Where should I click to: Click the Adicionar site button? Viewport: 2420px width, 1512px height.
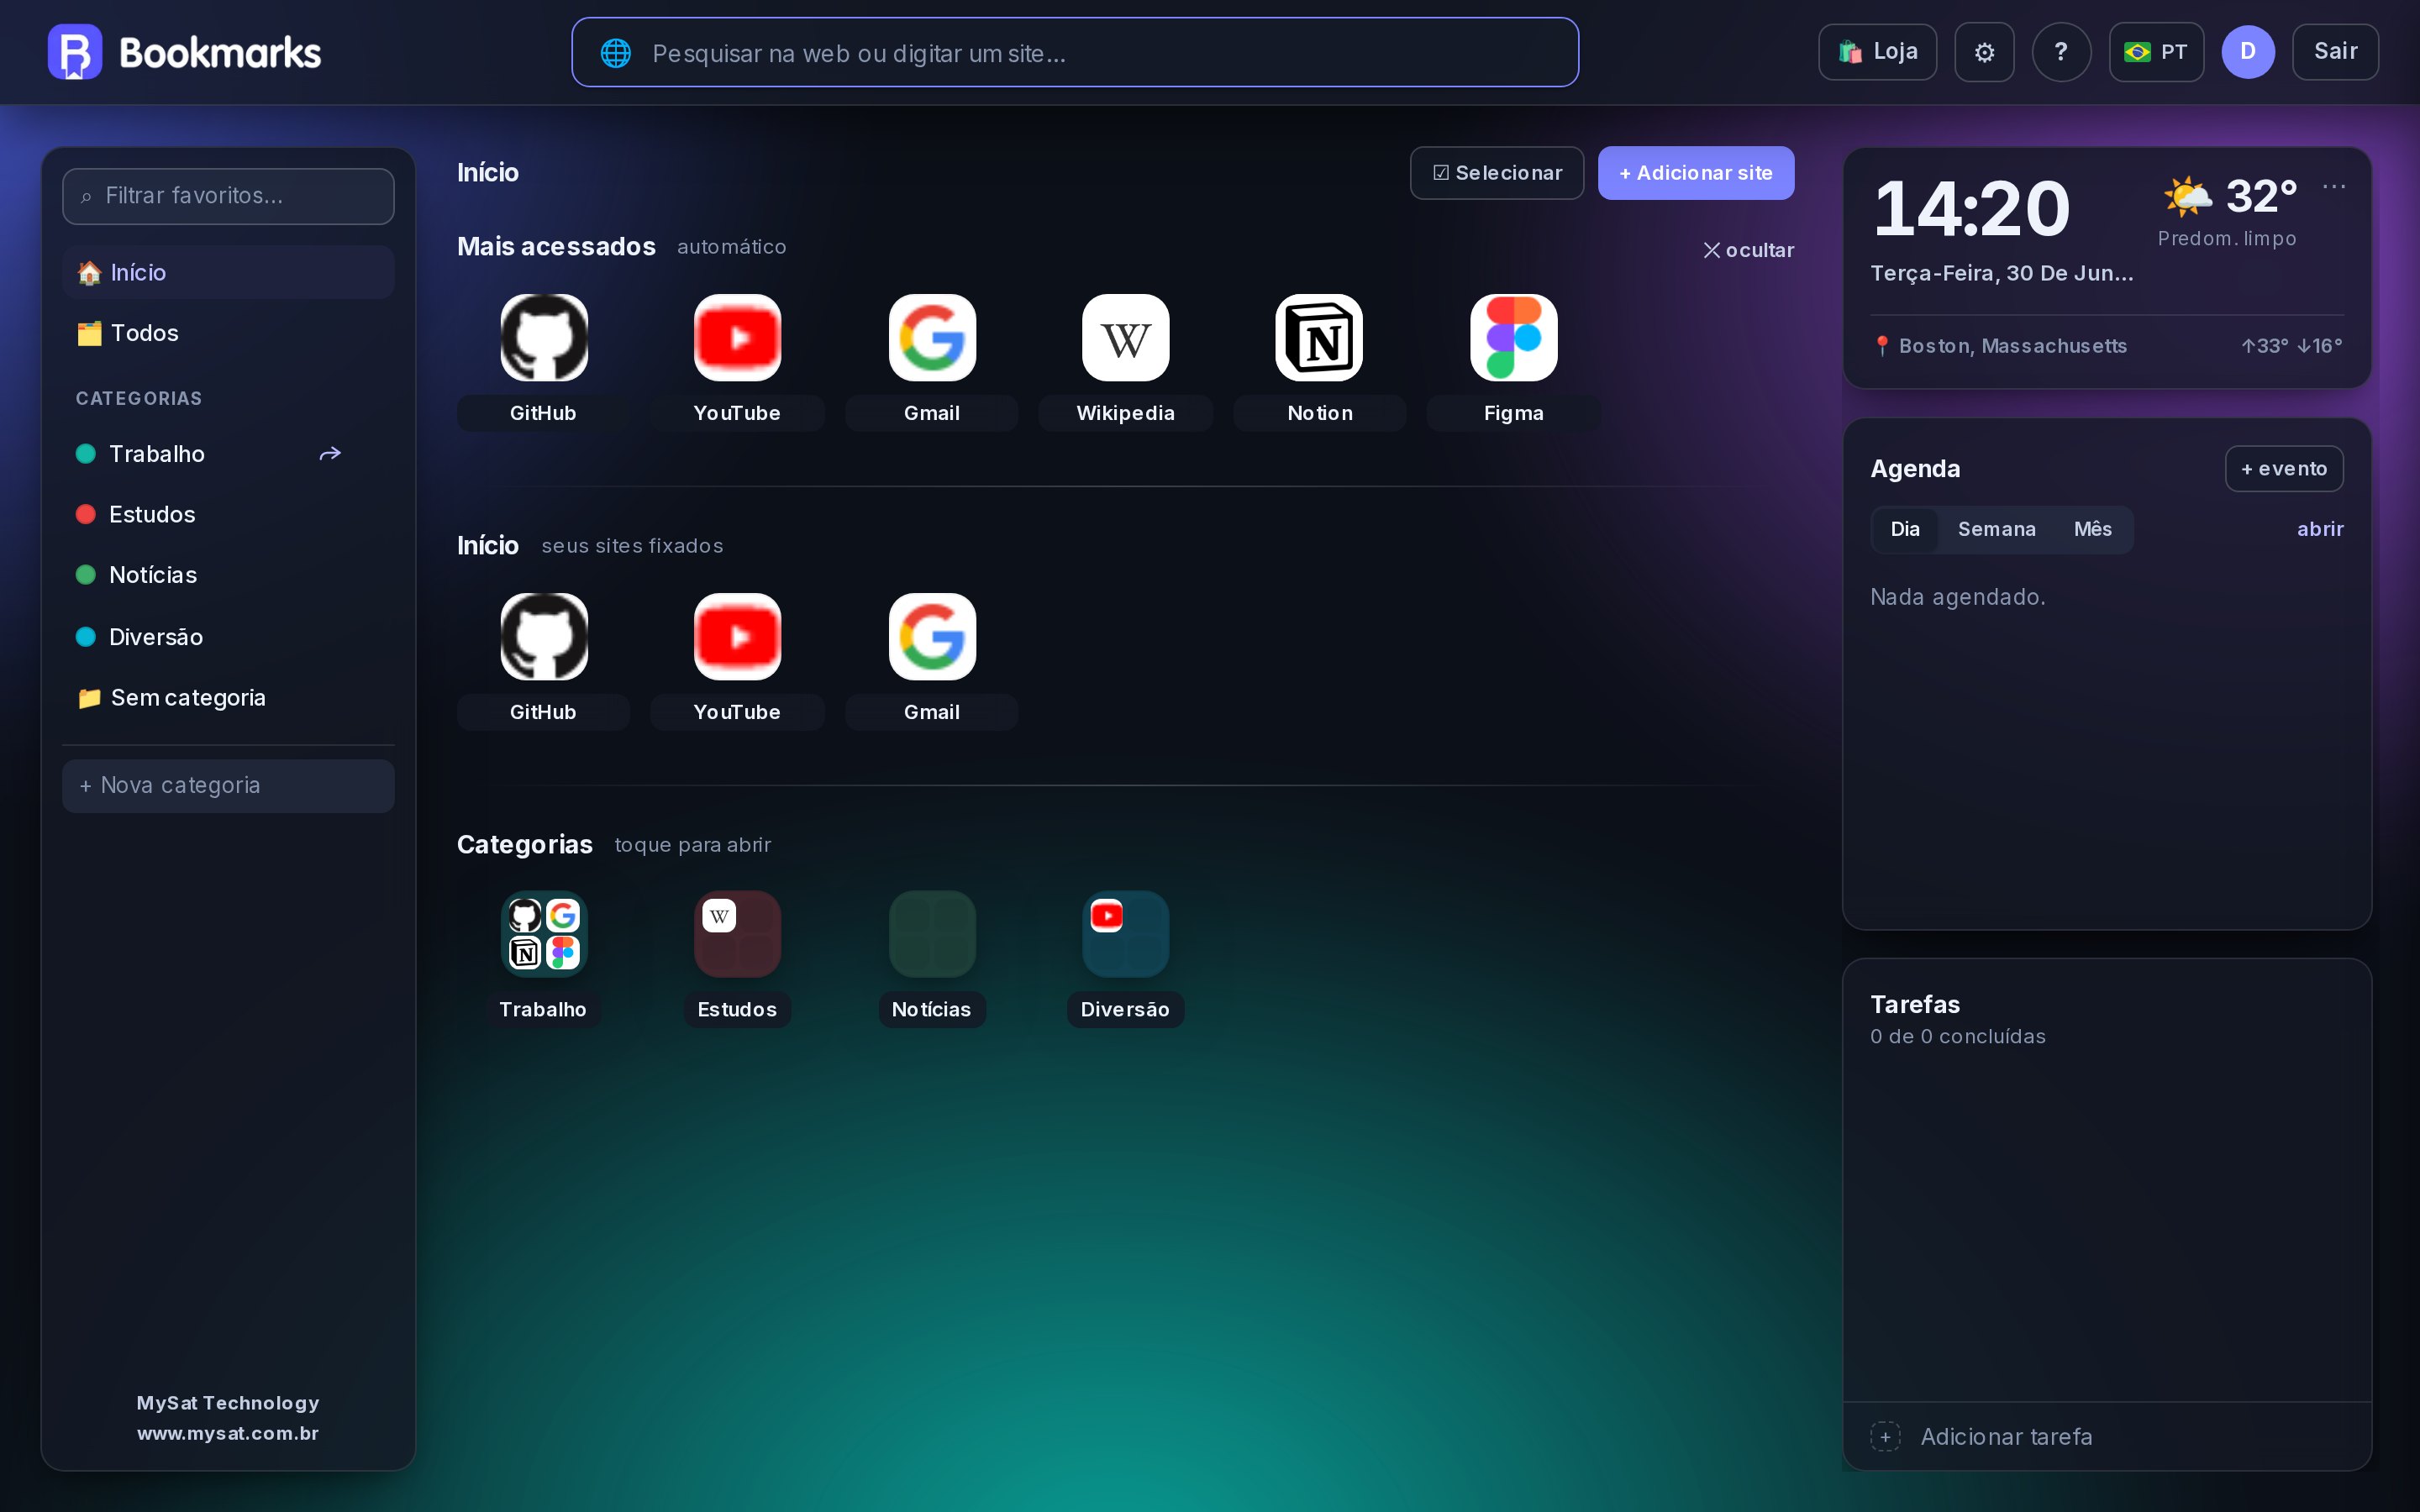[1695, 173]
